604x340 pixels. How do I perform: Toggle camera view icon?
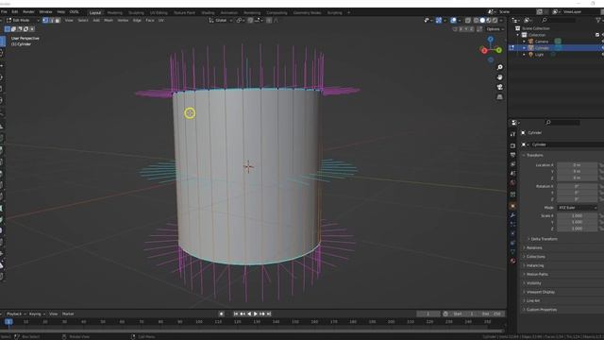coord(499,87)
